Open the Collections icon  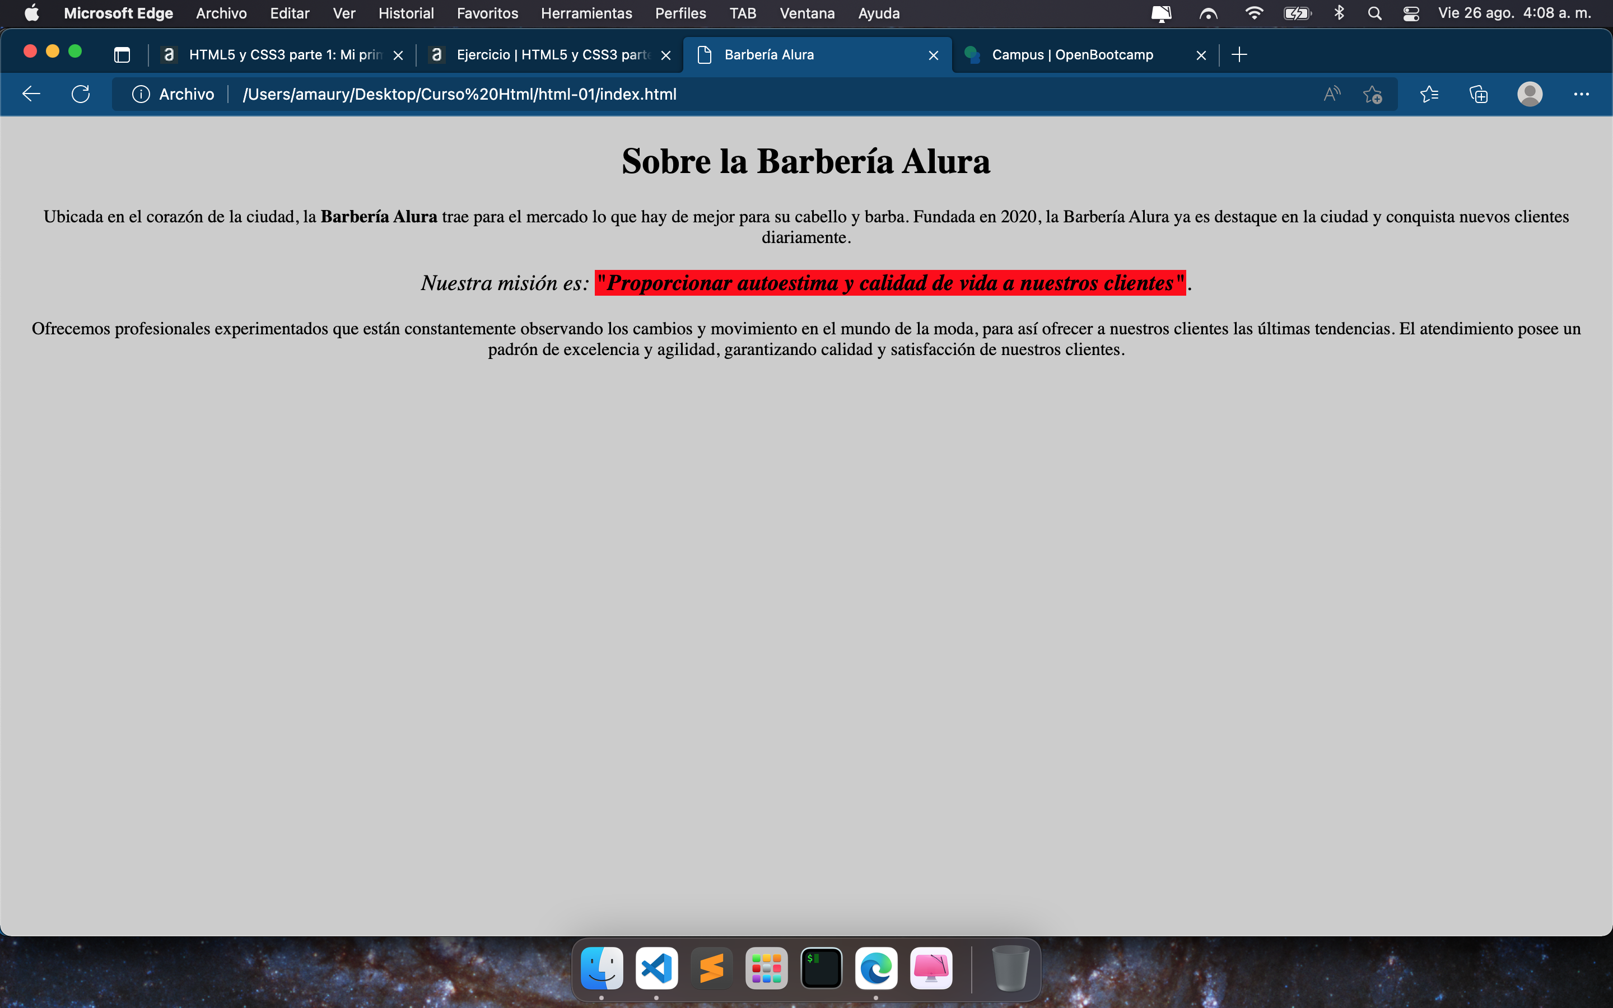coord(1479,94)
